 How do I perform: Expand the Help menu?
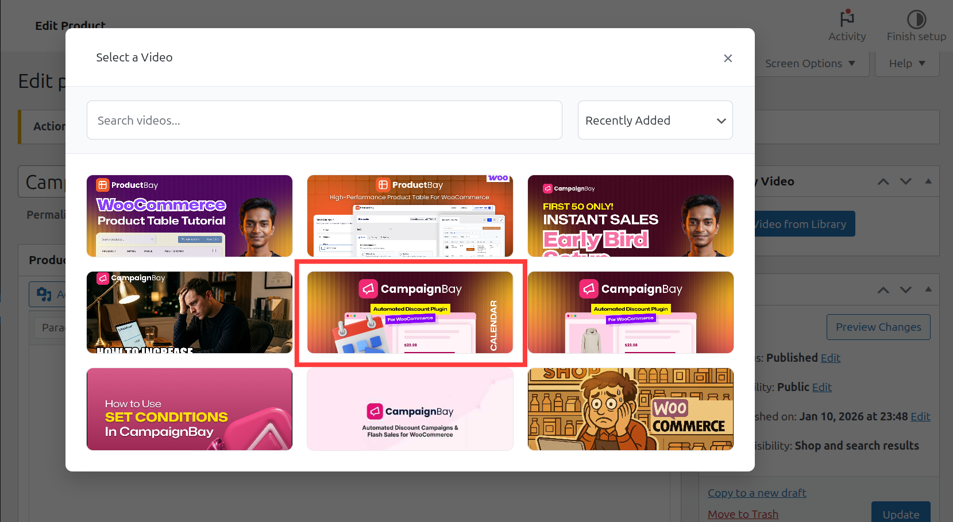pyautogui.click(x=906, y=63)
